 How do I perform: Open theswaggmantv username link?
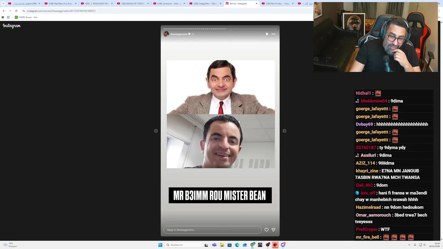coord(179,34)
